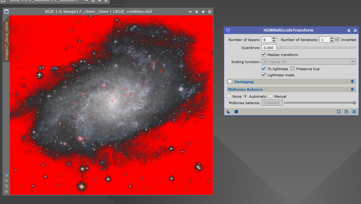Uncheck the Inverted checkbox

tap(336, 39)
